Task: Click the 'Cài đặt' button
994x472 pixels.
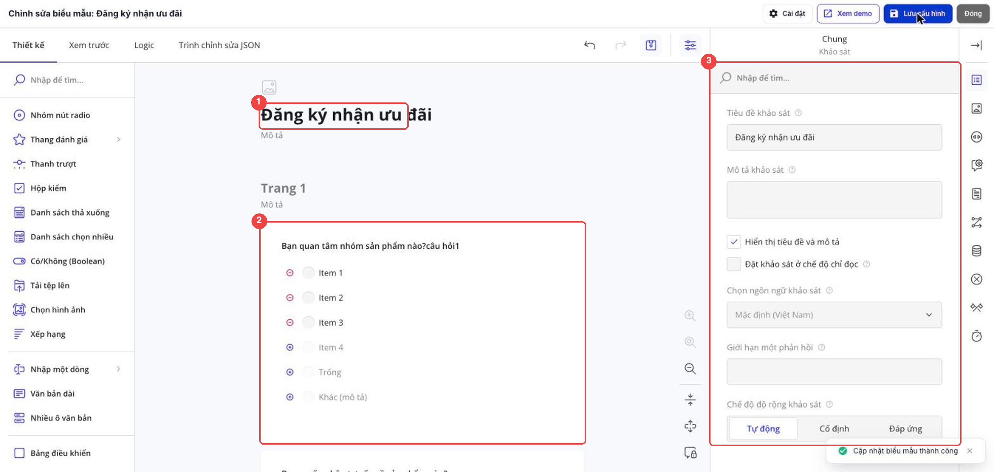Action: [x=787, y=14]
